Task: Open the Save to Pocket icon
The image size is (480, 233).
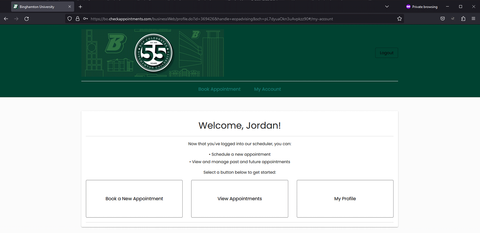Action: [442, 19]
